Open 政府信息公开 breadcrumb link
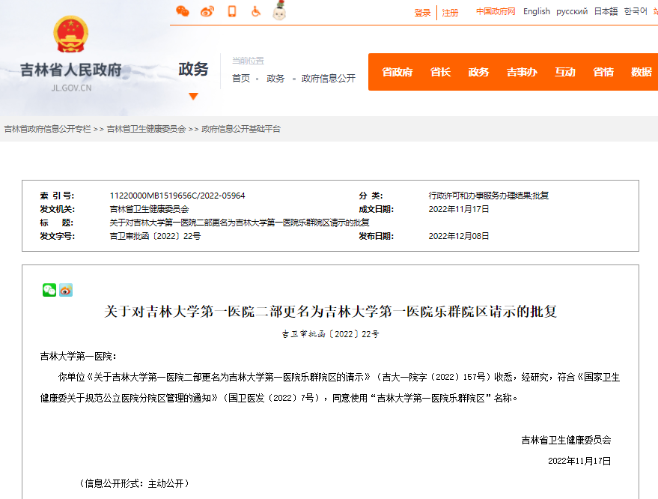This screenshot has width=658, height=499. [329, 79]
